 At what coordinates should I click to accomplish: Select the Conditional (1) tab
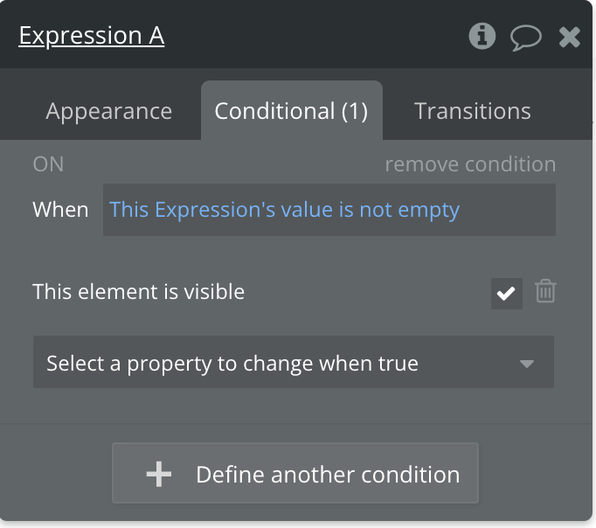coord(291,112)
